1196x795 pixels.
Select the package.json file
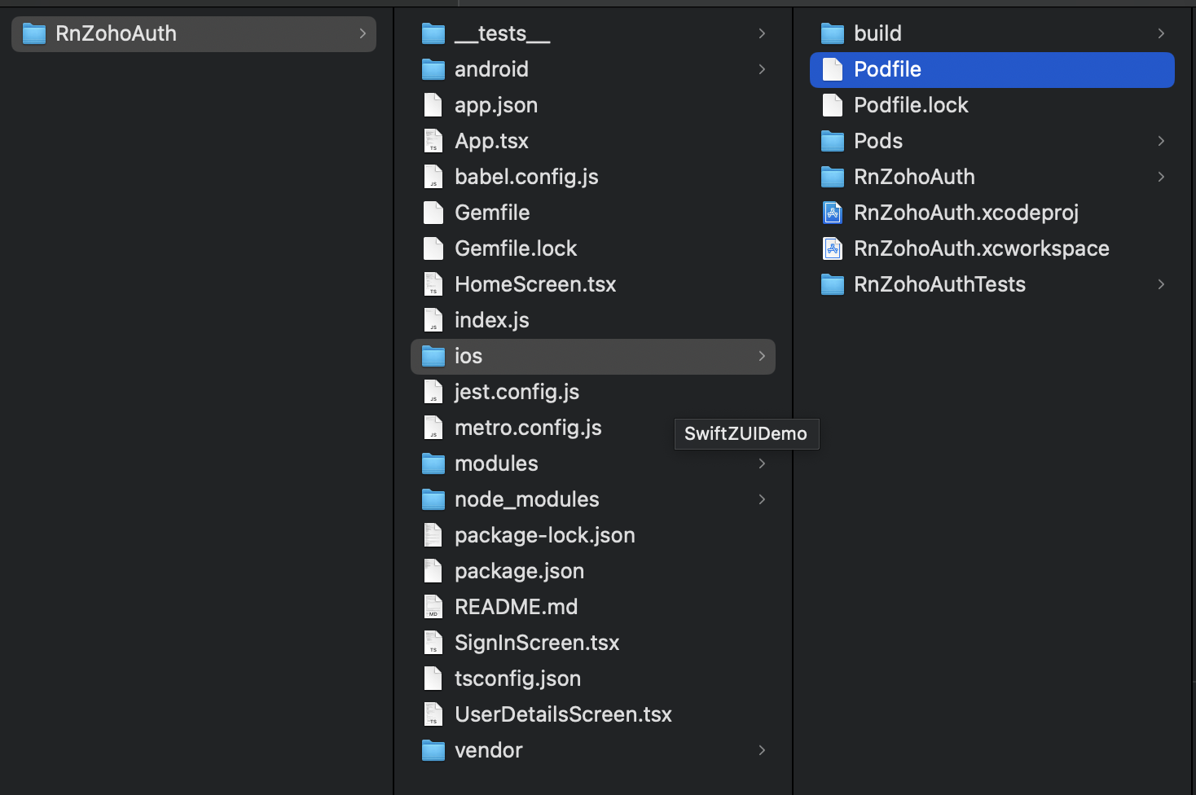point(519,571)
